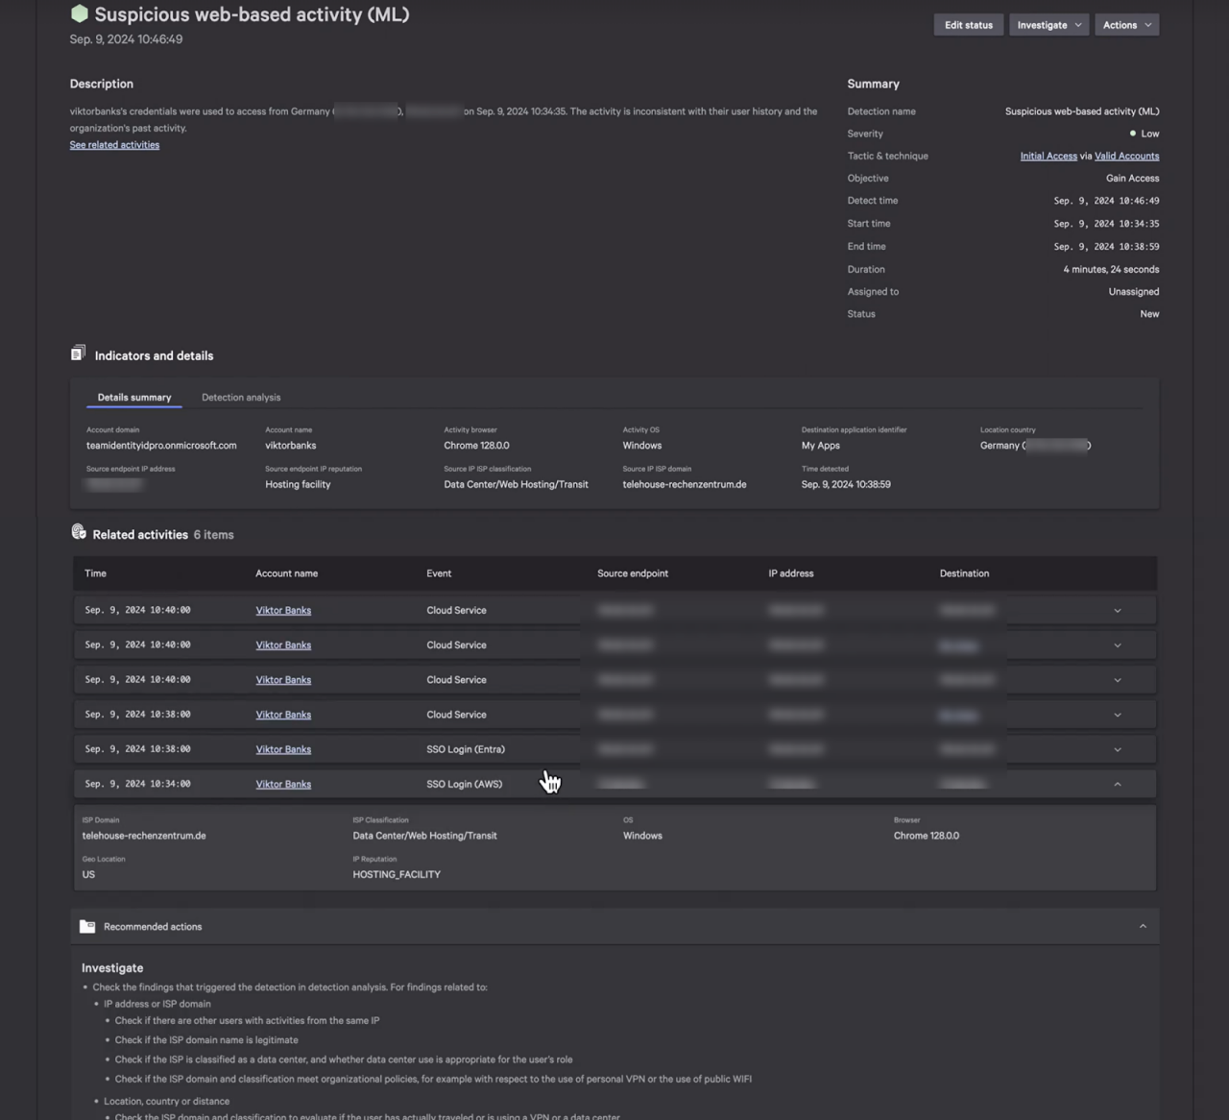Expand first 10:40:00 Cloud Service row

click(x=1118, y=611)
